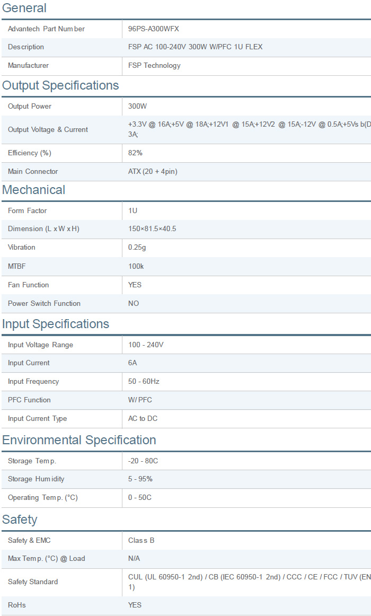Click the FSP Technology manufacturer value
Image resolution: width=371 pixels, height=616 pixels.
(154, 66)
